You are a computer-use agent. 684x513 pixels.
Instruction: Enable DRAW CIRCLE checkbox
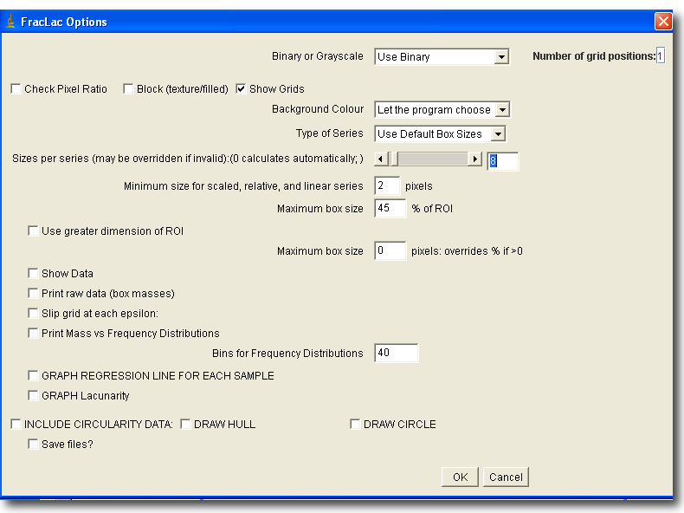[x=356, y=425]
